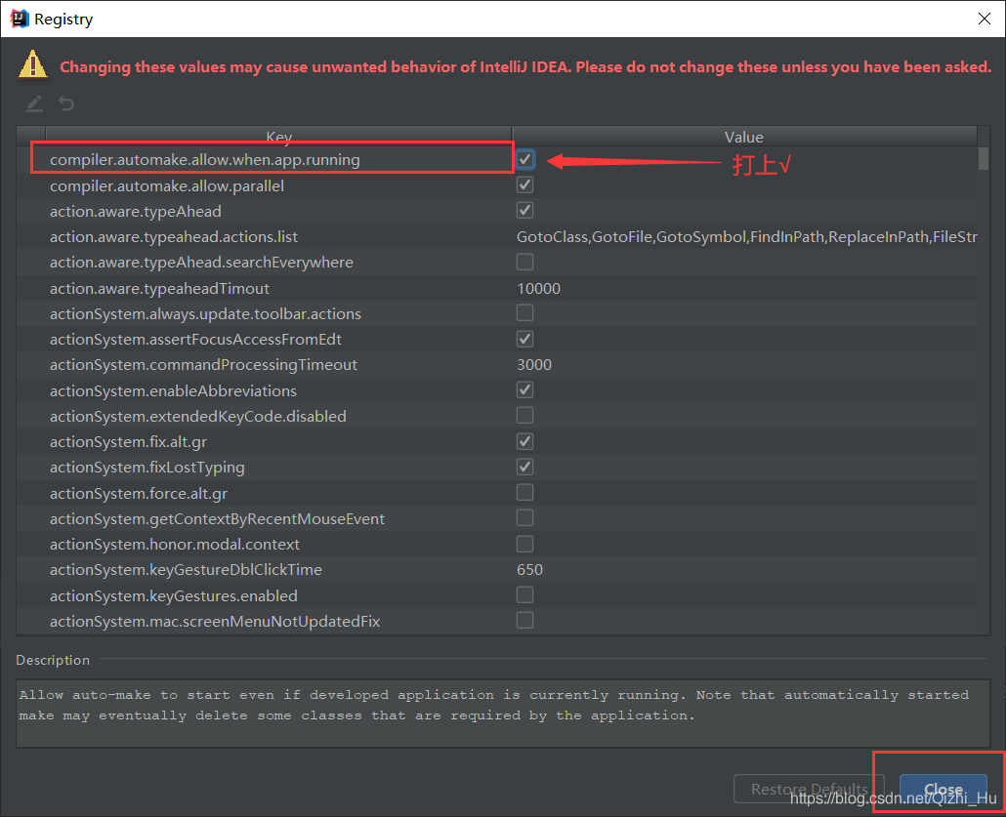Close the Registry dialog with the X
Image resolution: width=1006 pixels, height=817 pixels.
coord(985,19)
